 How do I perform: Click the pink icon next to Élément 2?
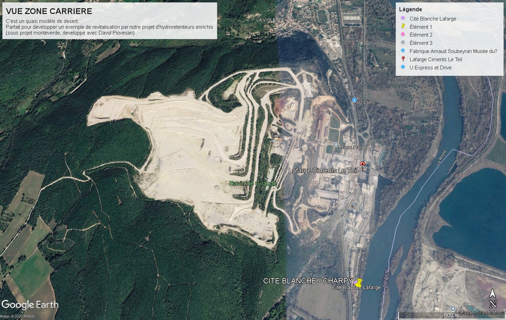(x=403, y=35)
